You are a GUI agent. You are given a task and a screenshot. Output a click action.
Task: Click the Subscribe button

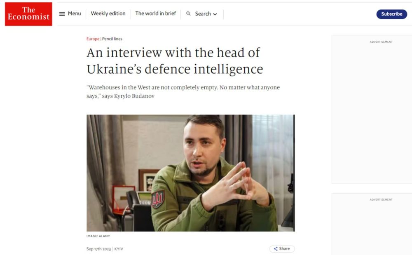(x=391, y=14)
